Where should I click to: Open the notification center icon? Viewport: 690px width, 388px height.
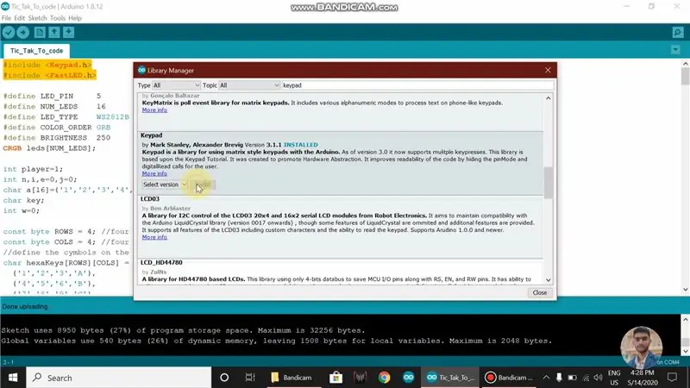[673, 378]
